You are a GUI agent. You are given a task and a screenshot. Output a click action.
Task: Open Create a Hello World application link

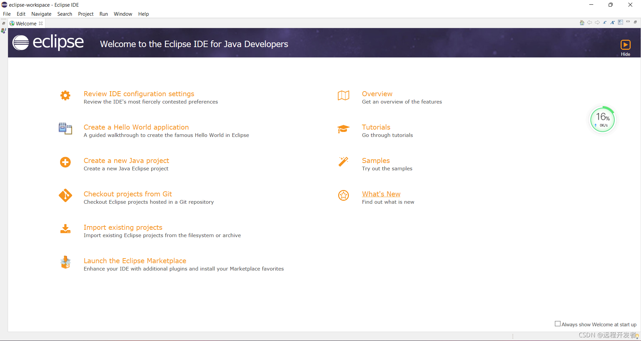(136, 127)
